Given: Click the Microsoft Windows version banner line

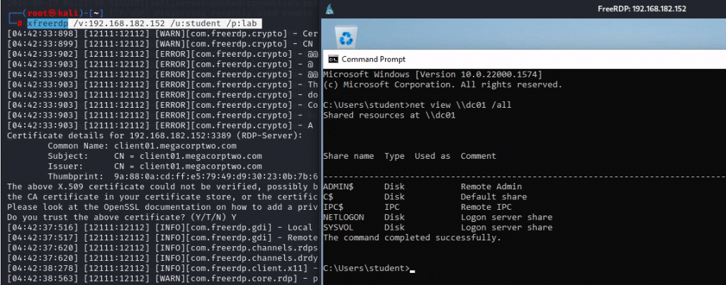Looking at the screenshot, I should click(x=432, y=75).
